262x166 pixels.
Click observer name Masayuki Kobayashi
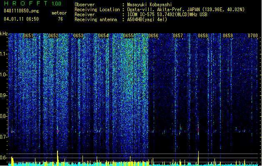pos(150,5)
